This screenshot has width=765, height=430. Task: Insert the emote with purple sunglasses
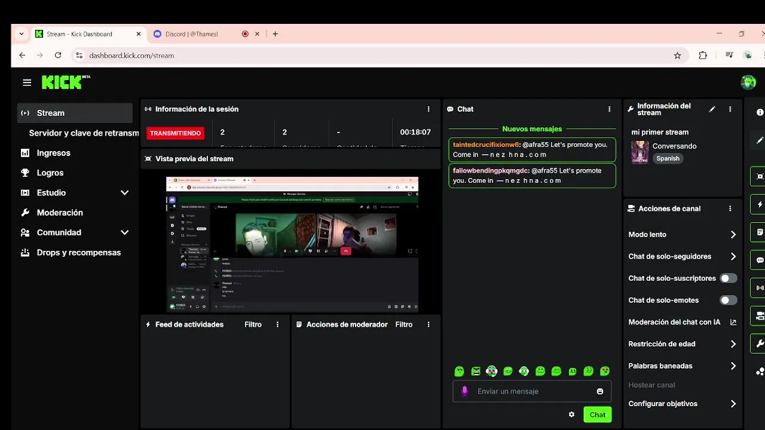pos(491,371)
